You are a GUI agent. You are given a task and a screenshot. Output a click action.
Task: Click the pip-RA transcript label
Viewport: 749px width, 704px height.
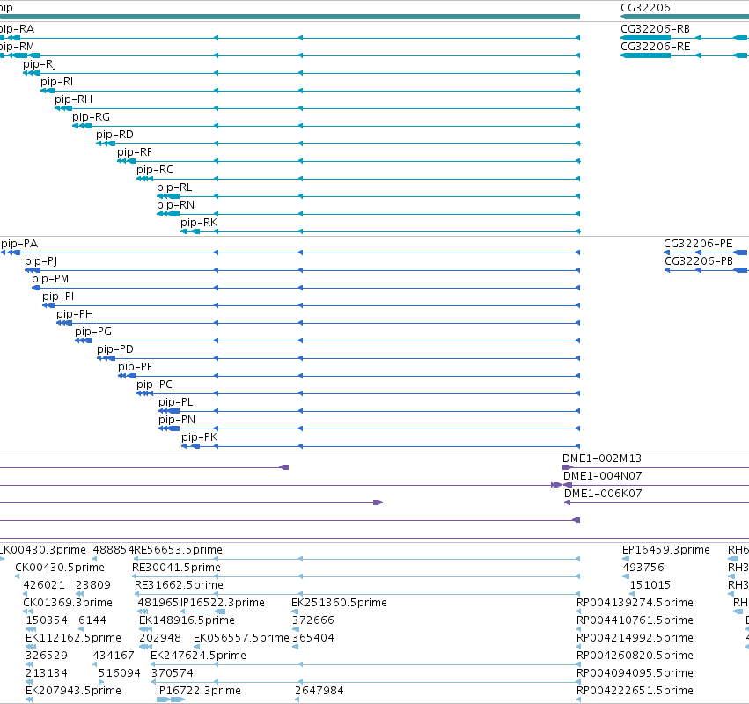click(x=17, y=29)
